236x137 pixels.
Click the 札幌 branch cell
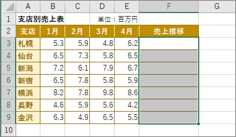click(28, 43)
